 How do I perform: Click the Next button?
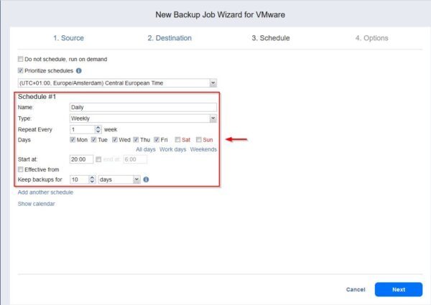(x=398, y=289)
